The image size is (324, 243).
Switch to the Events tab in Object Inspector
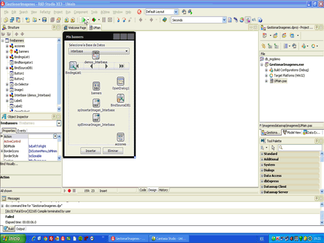(22, 131)
